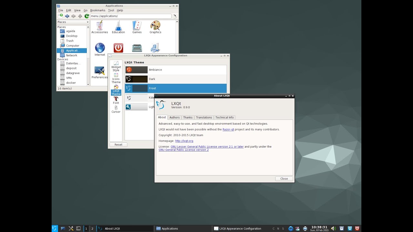
Task: Select Trash in Places sidebar
Action: tap(72, 41)
